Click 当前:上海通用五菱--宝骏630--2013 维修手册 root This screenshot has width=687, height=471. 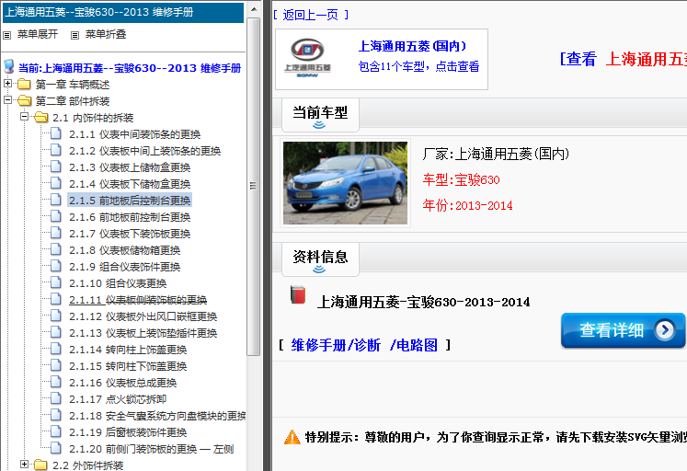pyautogui.click(x=130, y=68)
